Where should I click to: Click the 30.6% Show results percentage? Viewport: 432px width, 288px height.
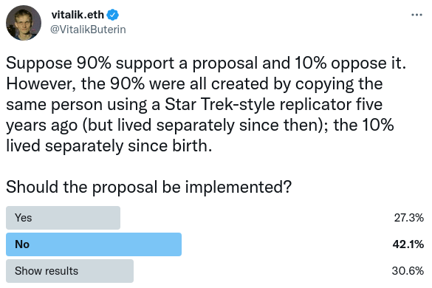point(408,270)
